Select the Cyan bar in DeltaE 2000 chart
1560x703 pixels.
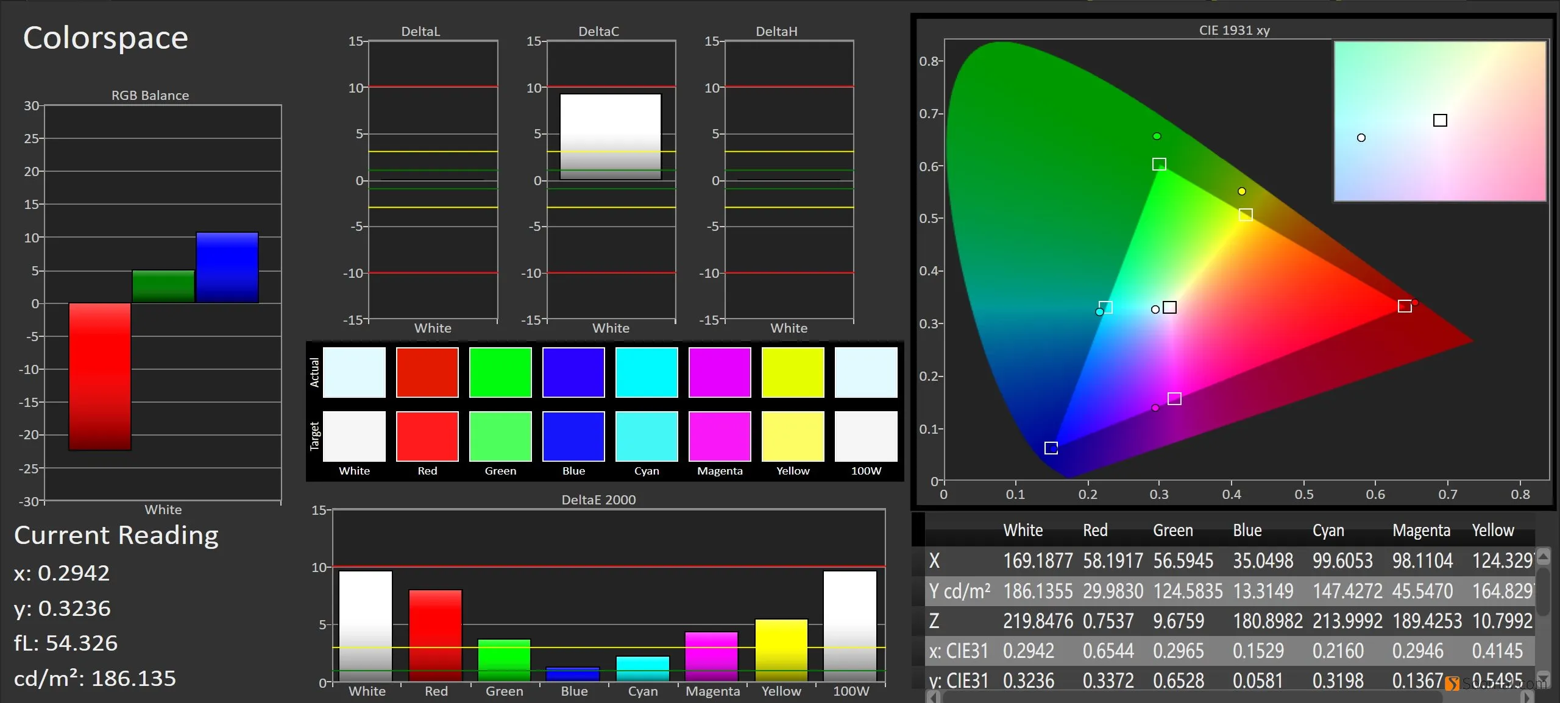[x=643, y=668]
